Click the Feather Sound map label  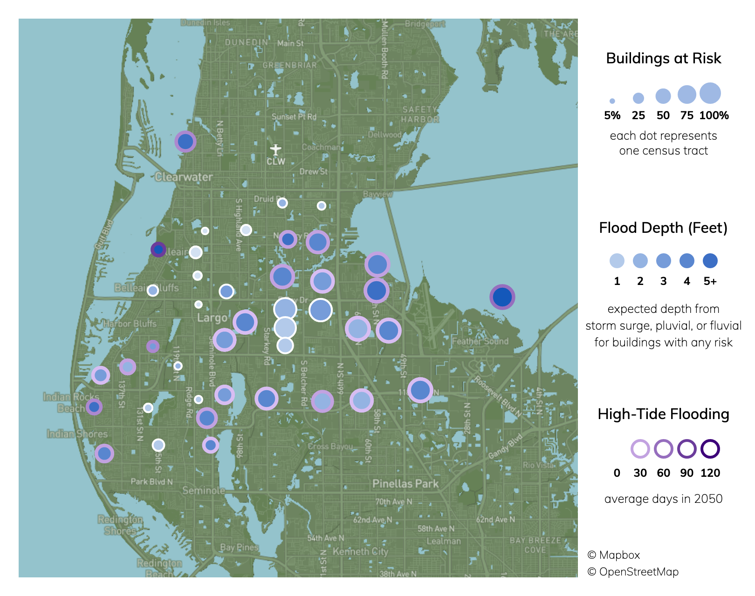[480, 341]
